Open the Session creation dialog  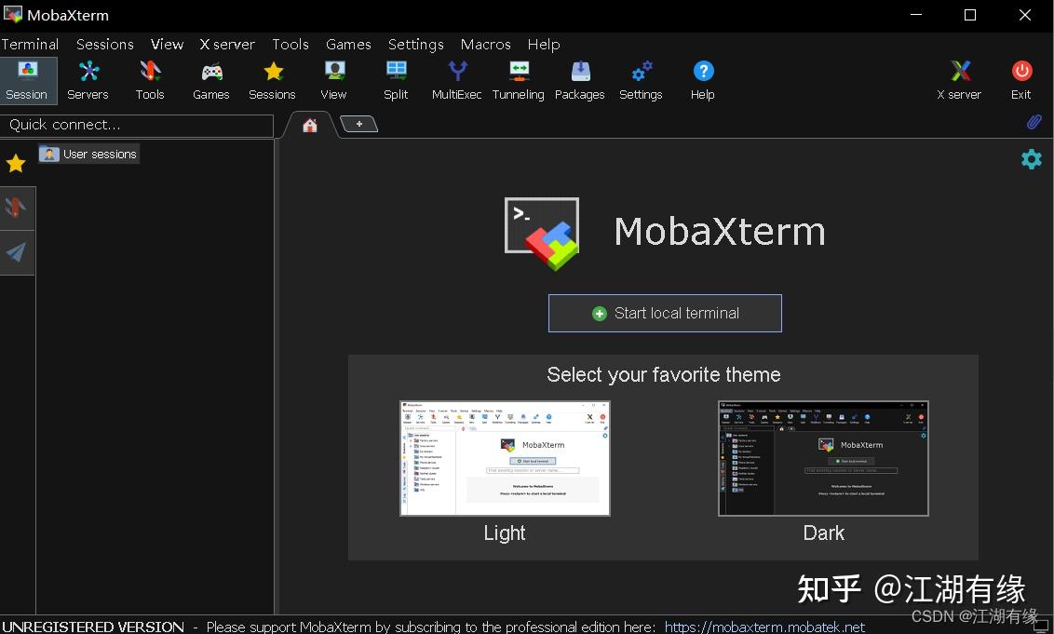(27, 80)
